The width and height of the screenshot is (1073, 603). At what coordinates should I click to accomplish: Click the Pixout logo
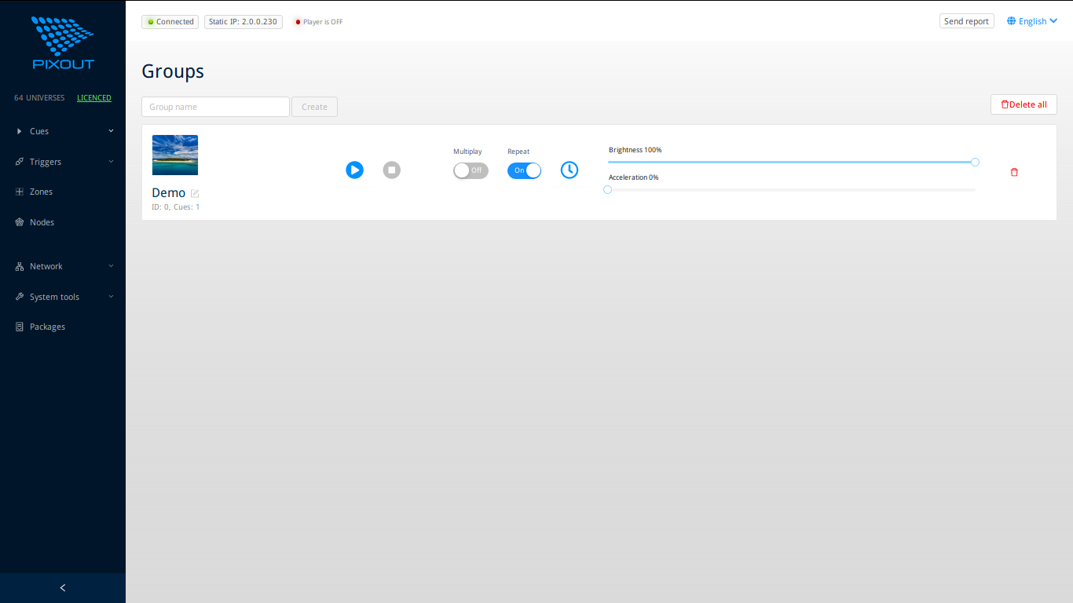tap(63, 42)
